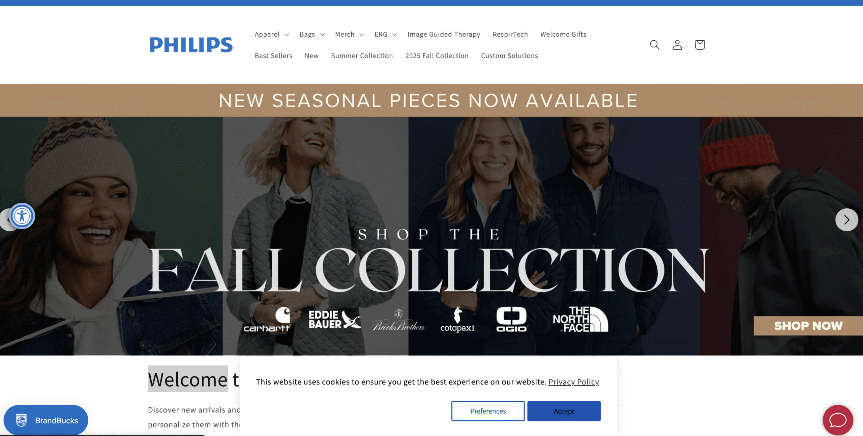Open the shopping cart icon
Screen dimensions: 863x436
700,45
